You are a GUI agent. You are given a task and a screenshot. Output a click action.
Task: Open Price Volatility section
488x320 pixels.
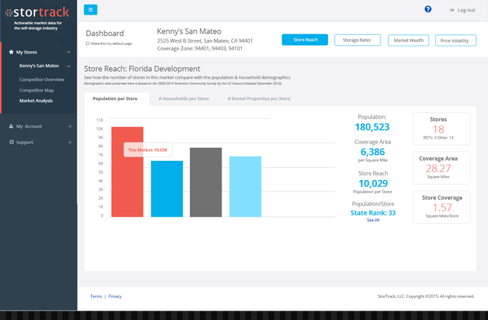pos(454,40)
